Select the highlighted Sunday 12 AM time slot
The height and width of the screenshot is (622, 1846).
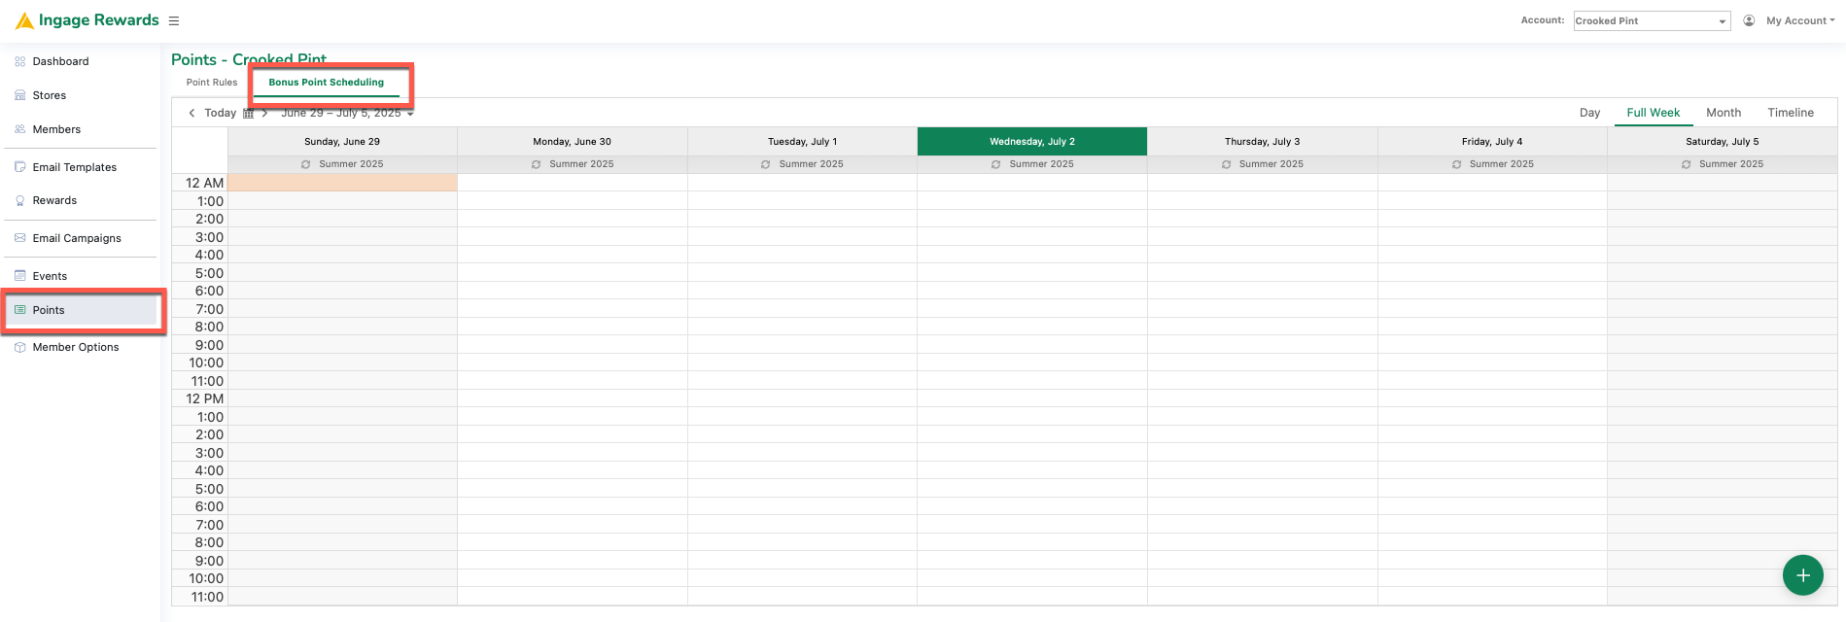342,183
